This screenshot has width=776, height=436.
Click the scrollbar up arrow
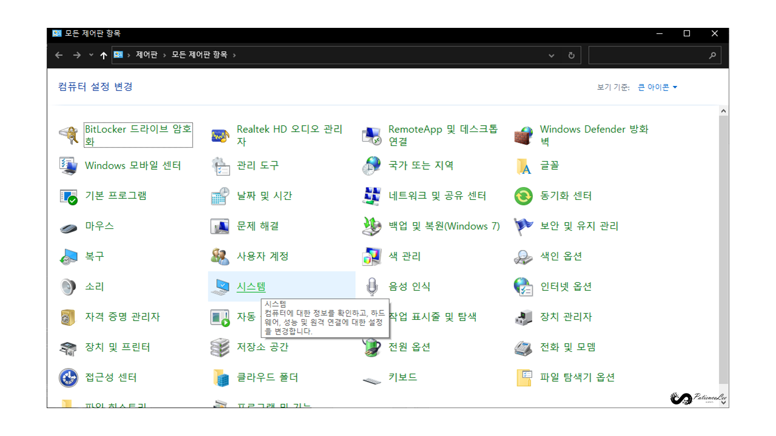[x=723, y=111]
